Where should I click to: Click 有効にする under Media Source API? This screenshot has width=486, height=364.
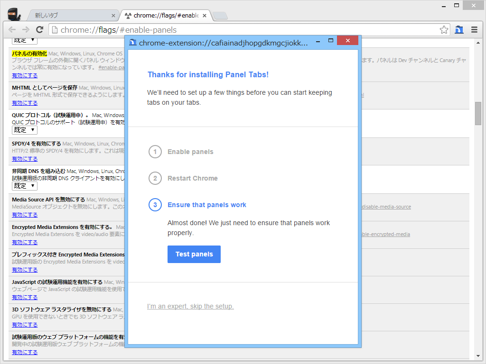click(x=25, y=215)
